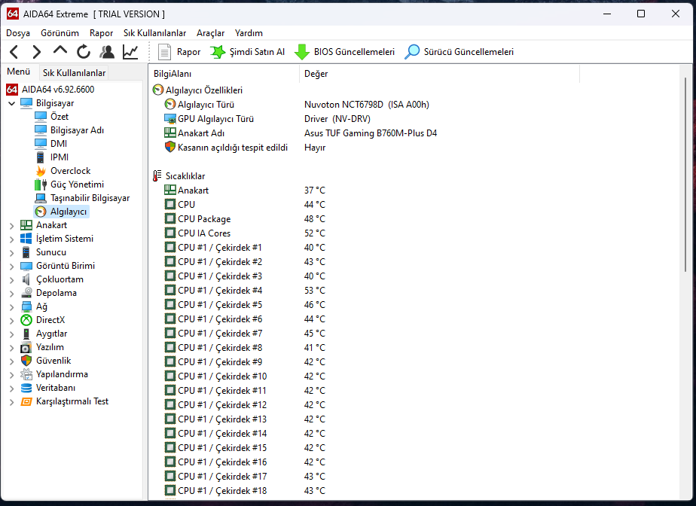Select the Yapılandırma tree icon

26,375
